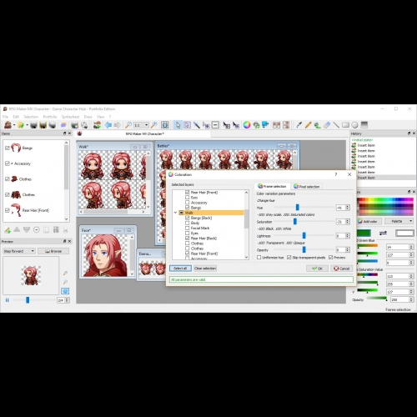Toggle the Preview checkbox in Coloration dialog
Image resolution: width=417 pixels, height=417 pixels.
tap(330, 258)
